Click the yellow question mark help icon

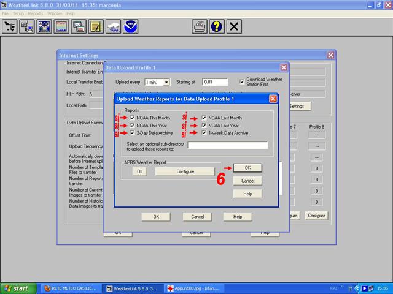[x=217, y=26]
